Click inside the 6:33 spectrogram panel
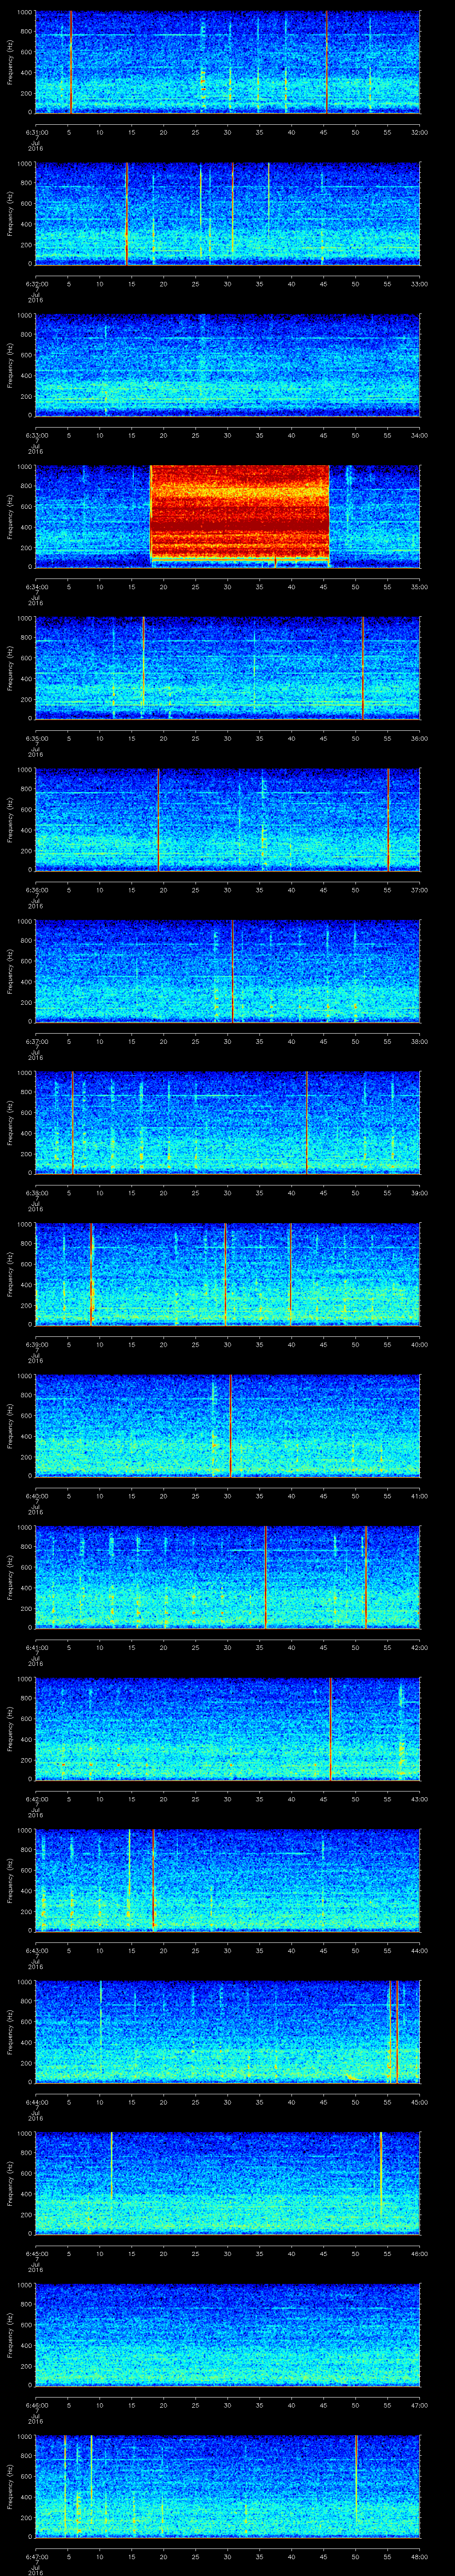 coord(227,364)
